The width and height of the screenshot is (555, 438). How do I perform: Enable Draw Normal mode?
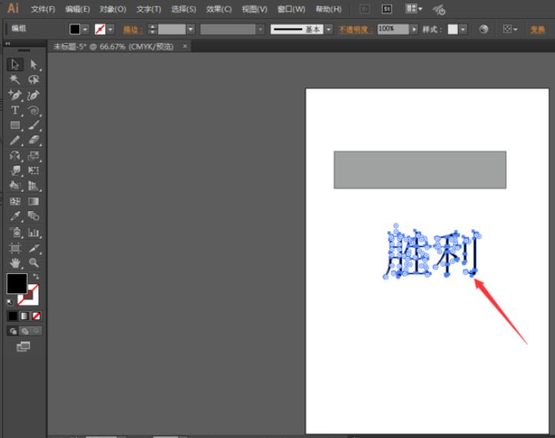pos(13,331)
